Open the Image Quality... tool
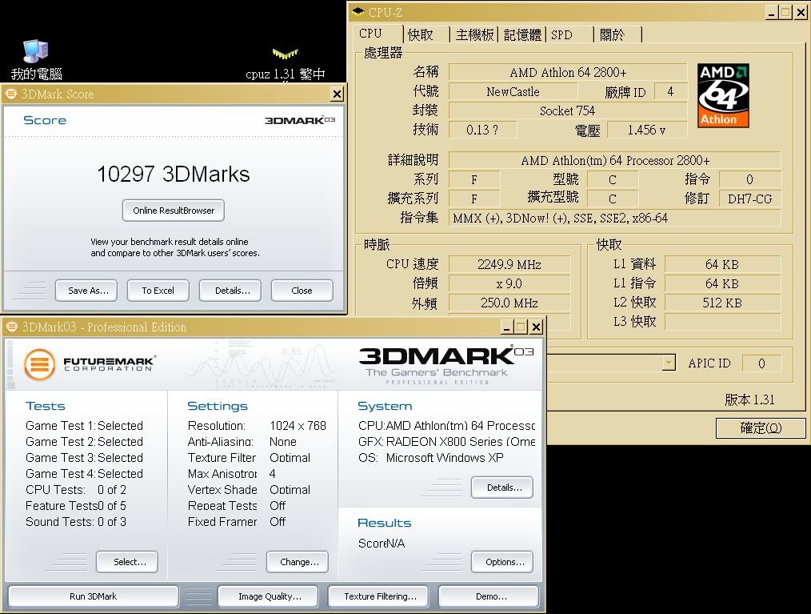811x614 pixels. coord(270,596)
